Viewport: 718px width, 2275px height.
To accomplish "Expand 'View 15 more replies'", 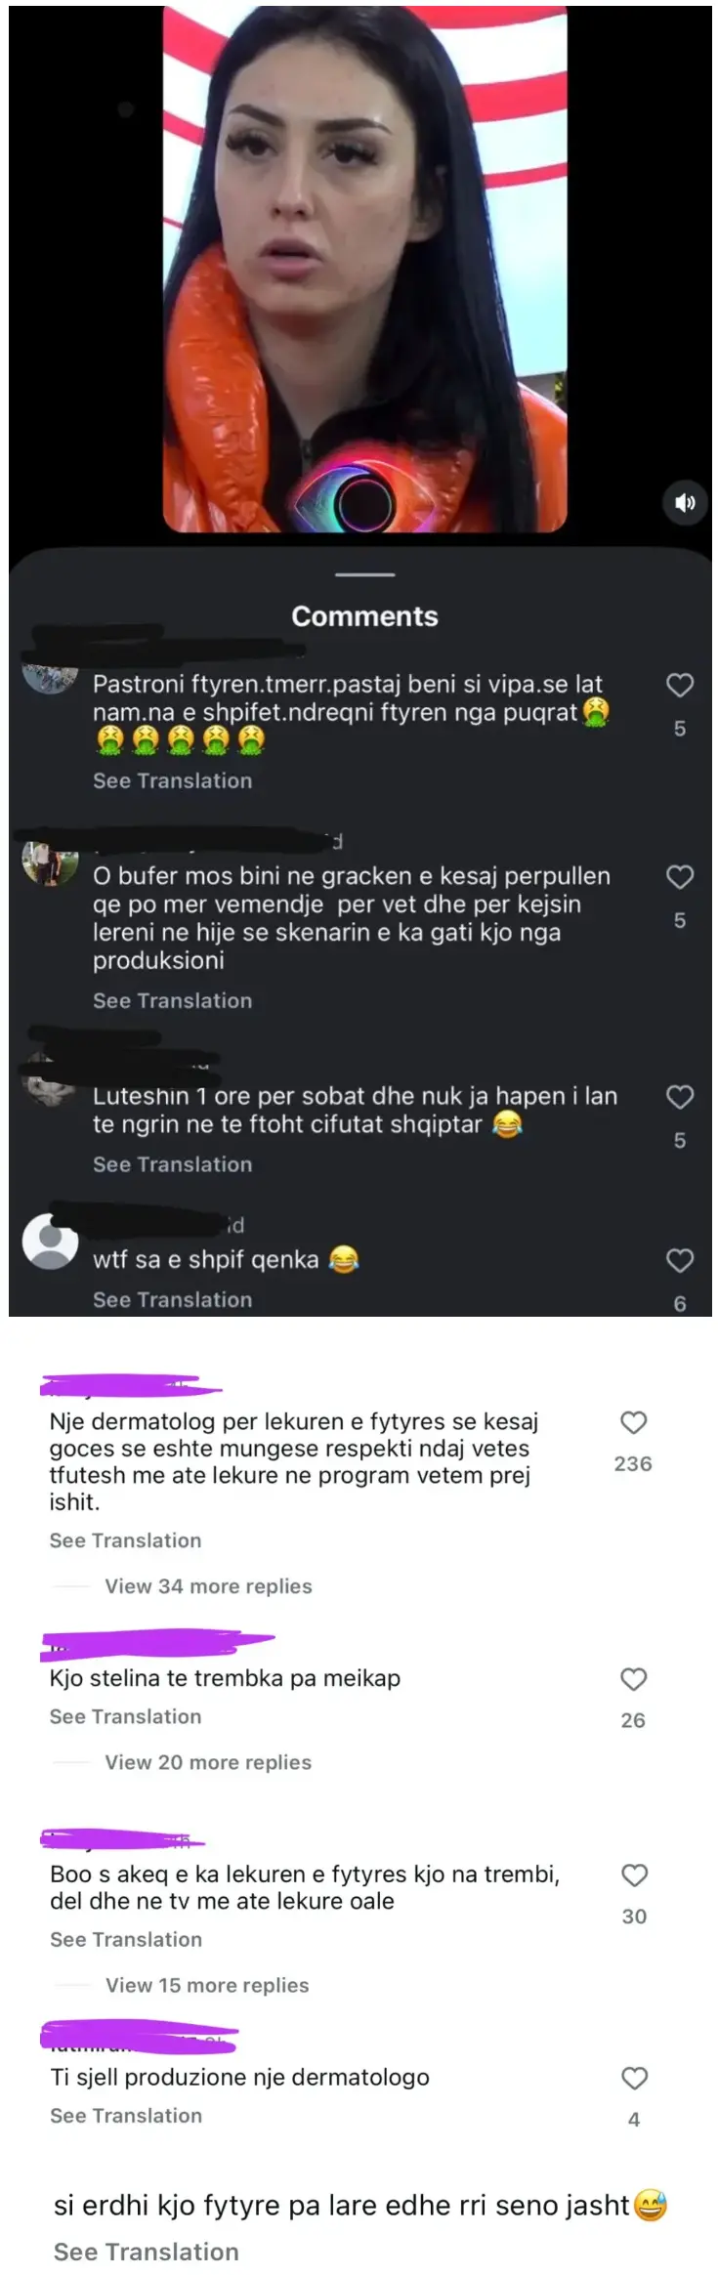I will 207,1985.
